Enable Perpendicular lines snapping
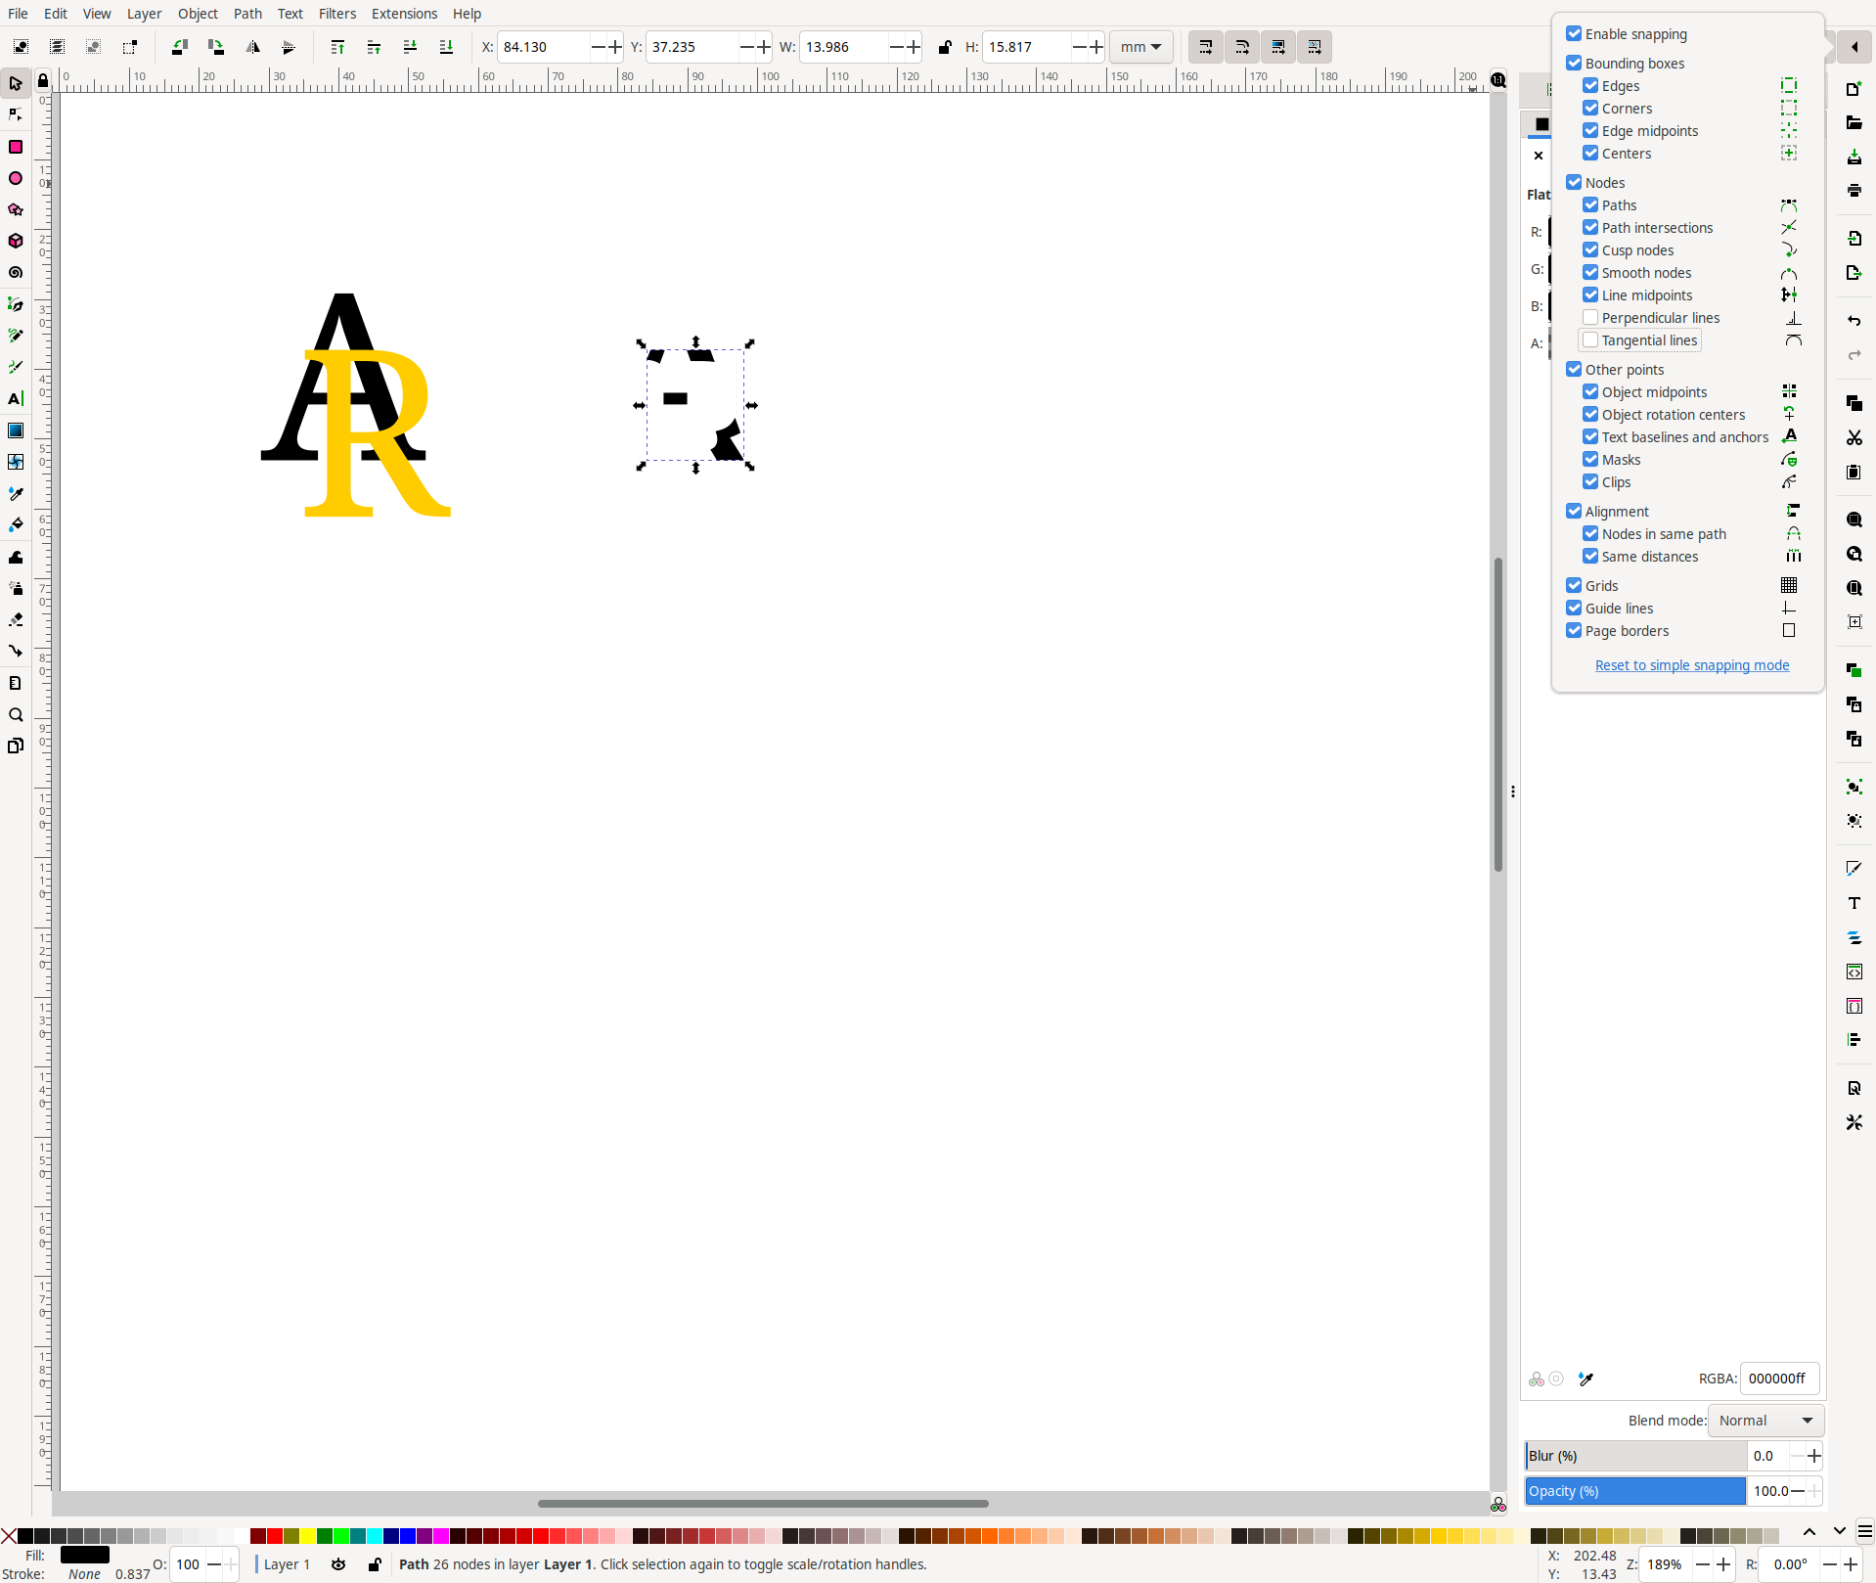 click(1590, 317)
